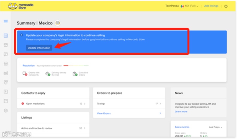
Task: Click the help question mark icon
Action: click(226, 6)
